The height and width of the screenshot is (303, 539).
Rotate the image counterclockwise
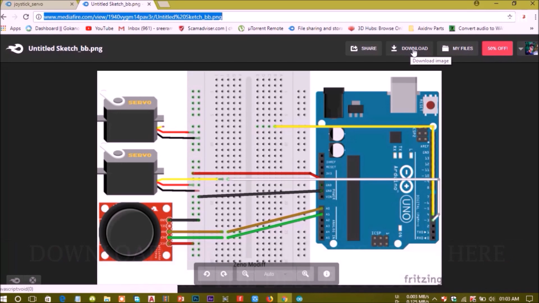[x=207, y=274]
